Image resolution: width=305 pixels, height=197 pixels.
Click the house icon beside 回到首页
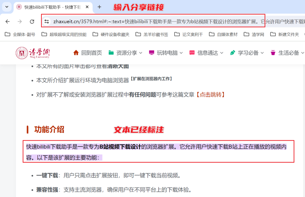[x=75, y=53]
